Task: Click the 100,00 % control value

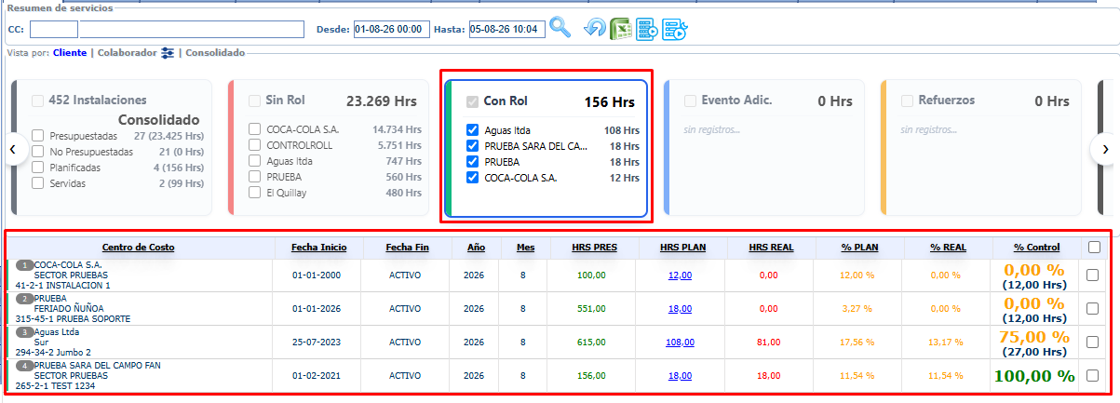Action: point(1036,376)
